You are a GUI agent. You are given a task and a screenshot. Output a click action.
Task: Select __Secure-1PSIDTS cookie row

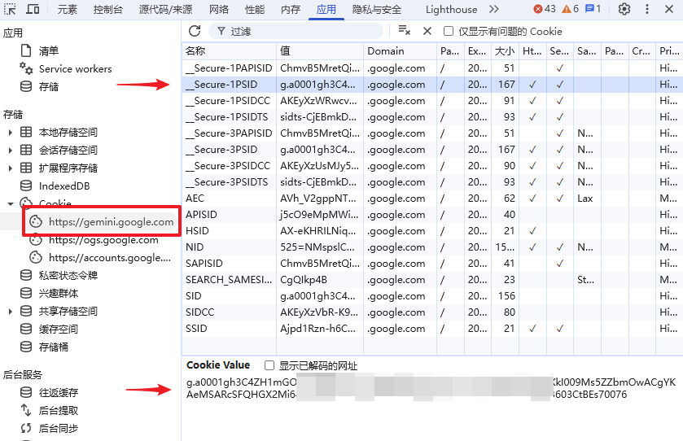432,116
